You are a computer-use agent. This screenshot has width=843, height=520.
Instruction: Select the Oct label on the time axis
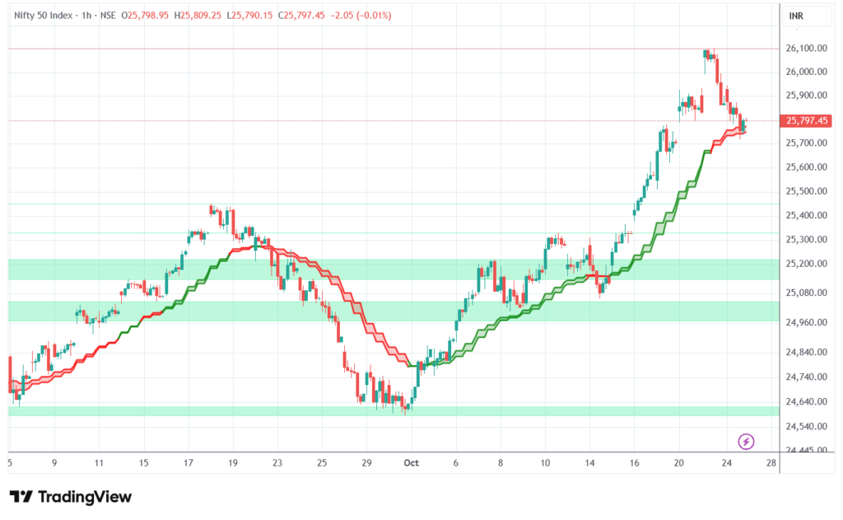click(x=410, y=463)
